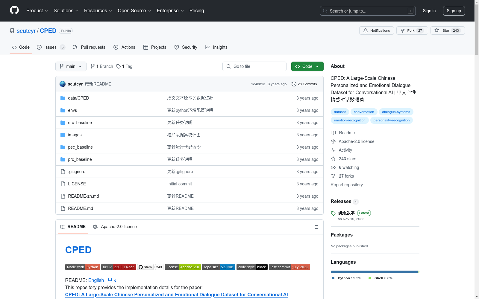
Task: Select the README tab in file viewer
Action: 73,227
